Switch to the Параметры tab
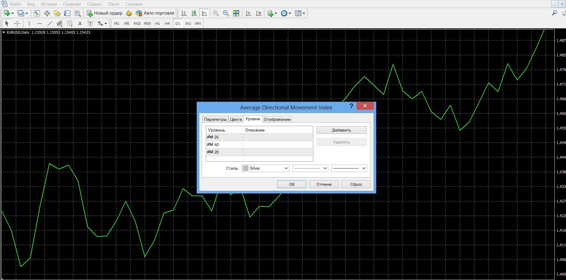The image size is (566, 280). pyautogui.click(x=215, y=119)
